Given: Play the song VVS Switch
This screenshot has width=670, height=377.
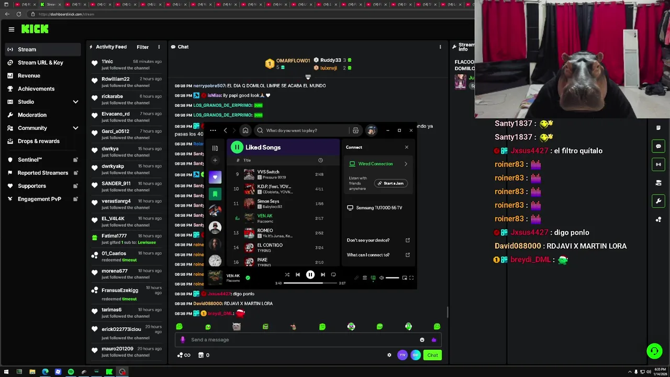Looking at the screenshot, I should tap(283, 174).
